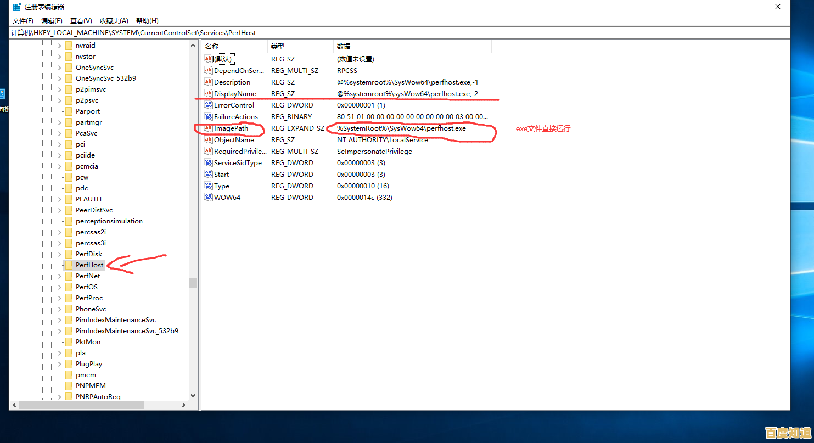Expand the nvraid tree node
This screenshot has height=443, width=814.
(x=59, y=46)
